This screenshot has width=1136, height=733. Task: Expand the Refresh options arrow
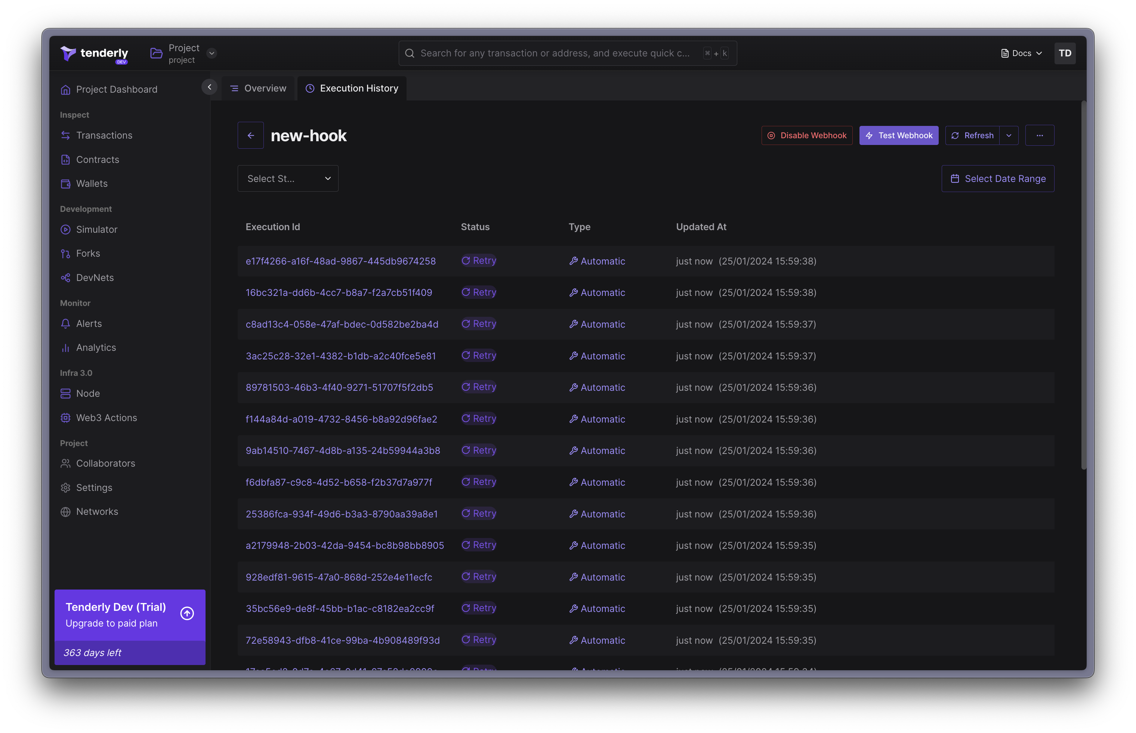point(1009,136)
